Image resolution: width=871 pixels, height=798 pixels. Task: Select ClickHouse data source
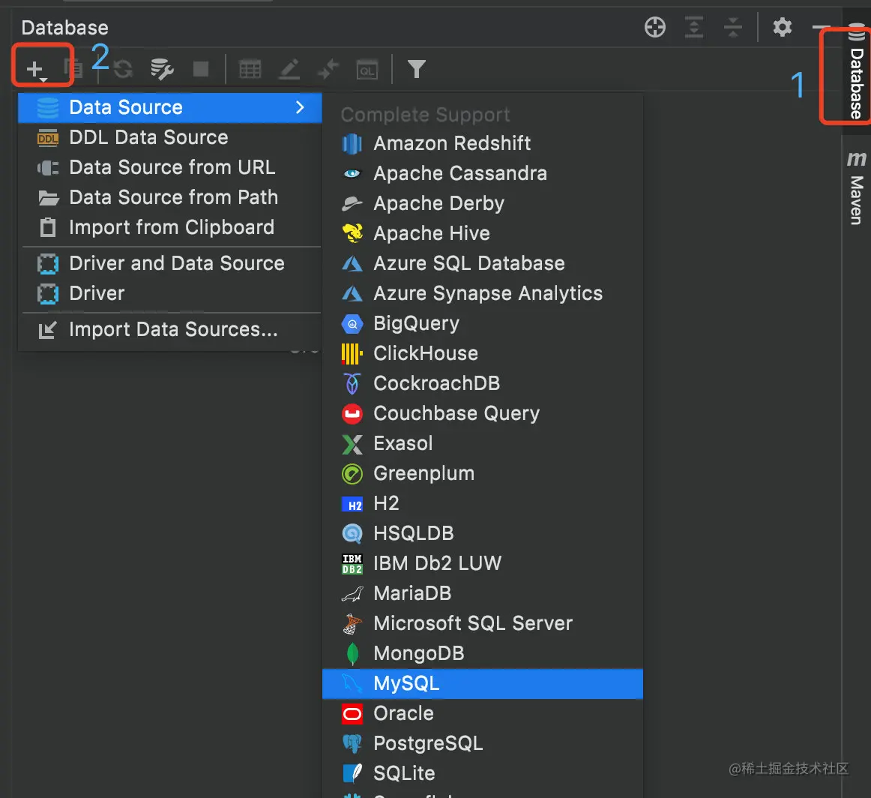pyautogui.click(x=483, y=353)
